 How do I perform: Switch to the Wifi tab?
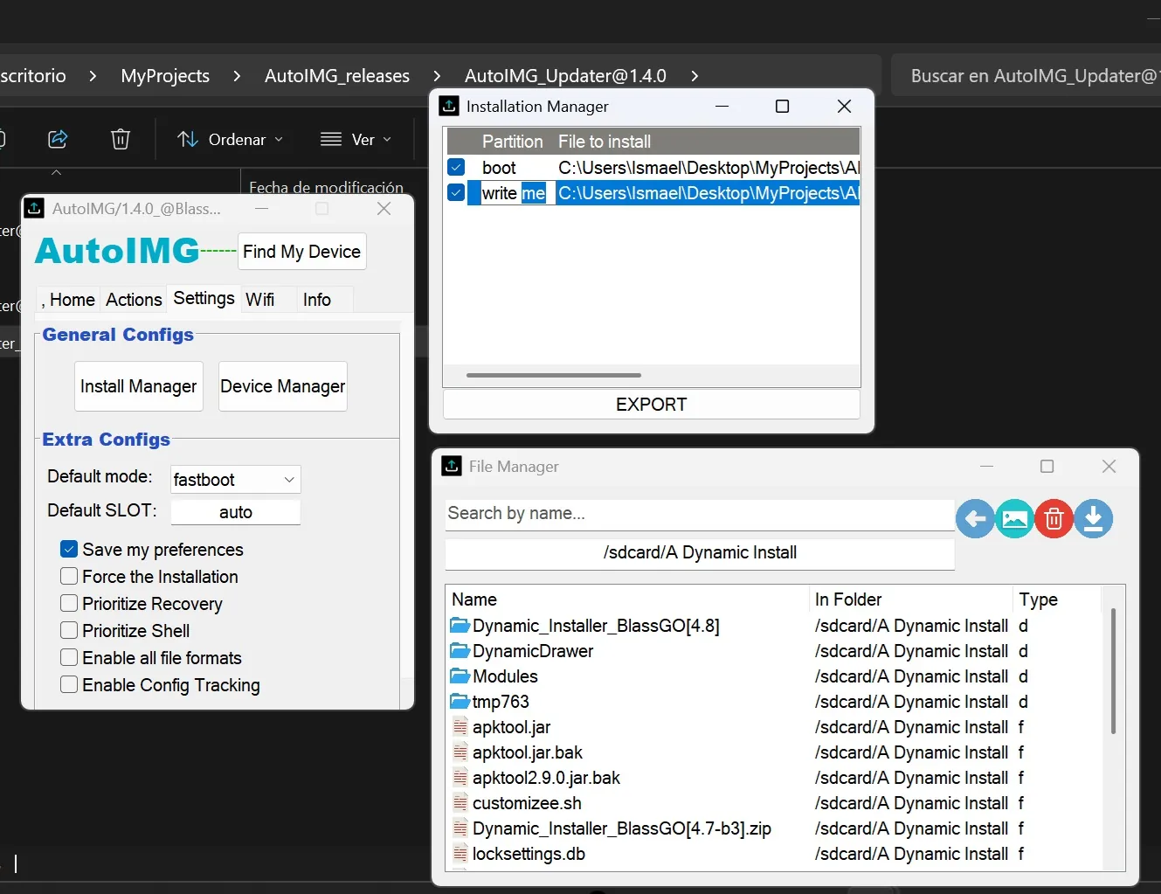point(259,300)
